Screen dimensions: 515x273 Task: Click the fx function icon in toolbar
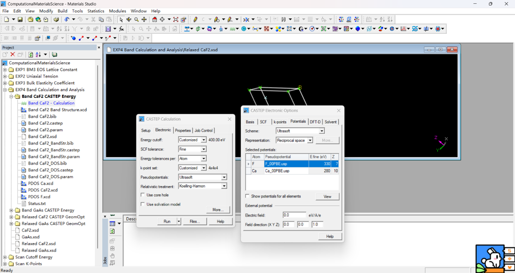pos(121,29)
